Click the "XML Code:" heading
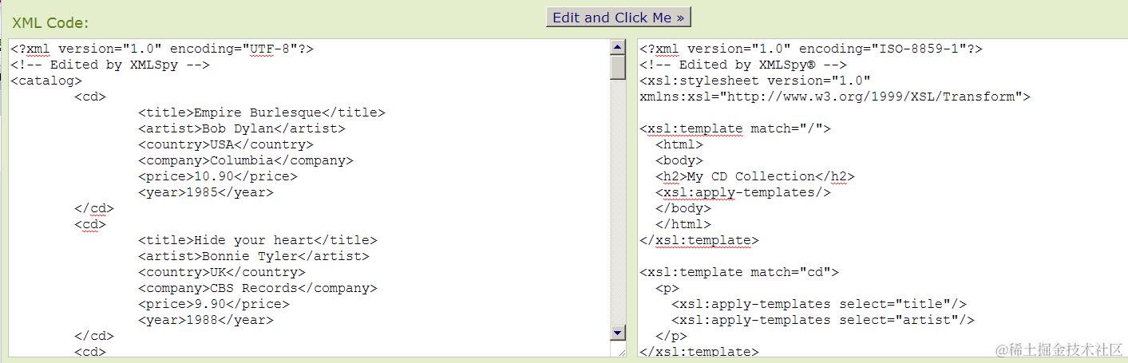Viewport: 1128px width, 363px height. tap(50, 22)
